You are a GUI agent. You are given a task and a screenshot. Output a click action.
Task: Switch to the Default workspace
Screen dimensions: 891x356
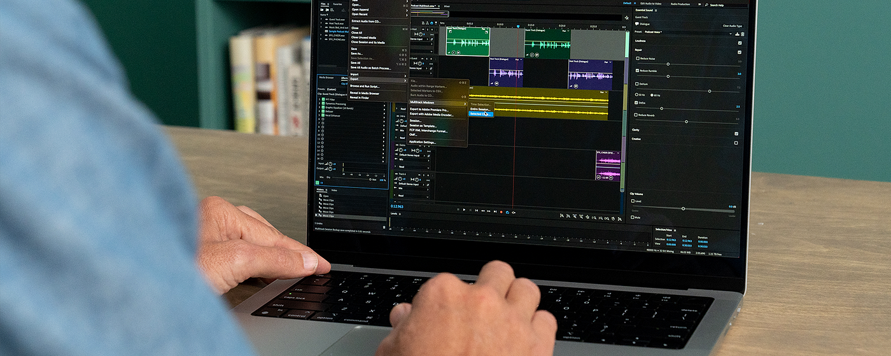point(627,3)
